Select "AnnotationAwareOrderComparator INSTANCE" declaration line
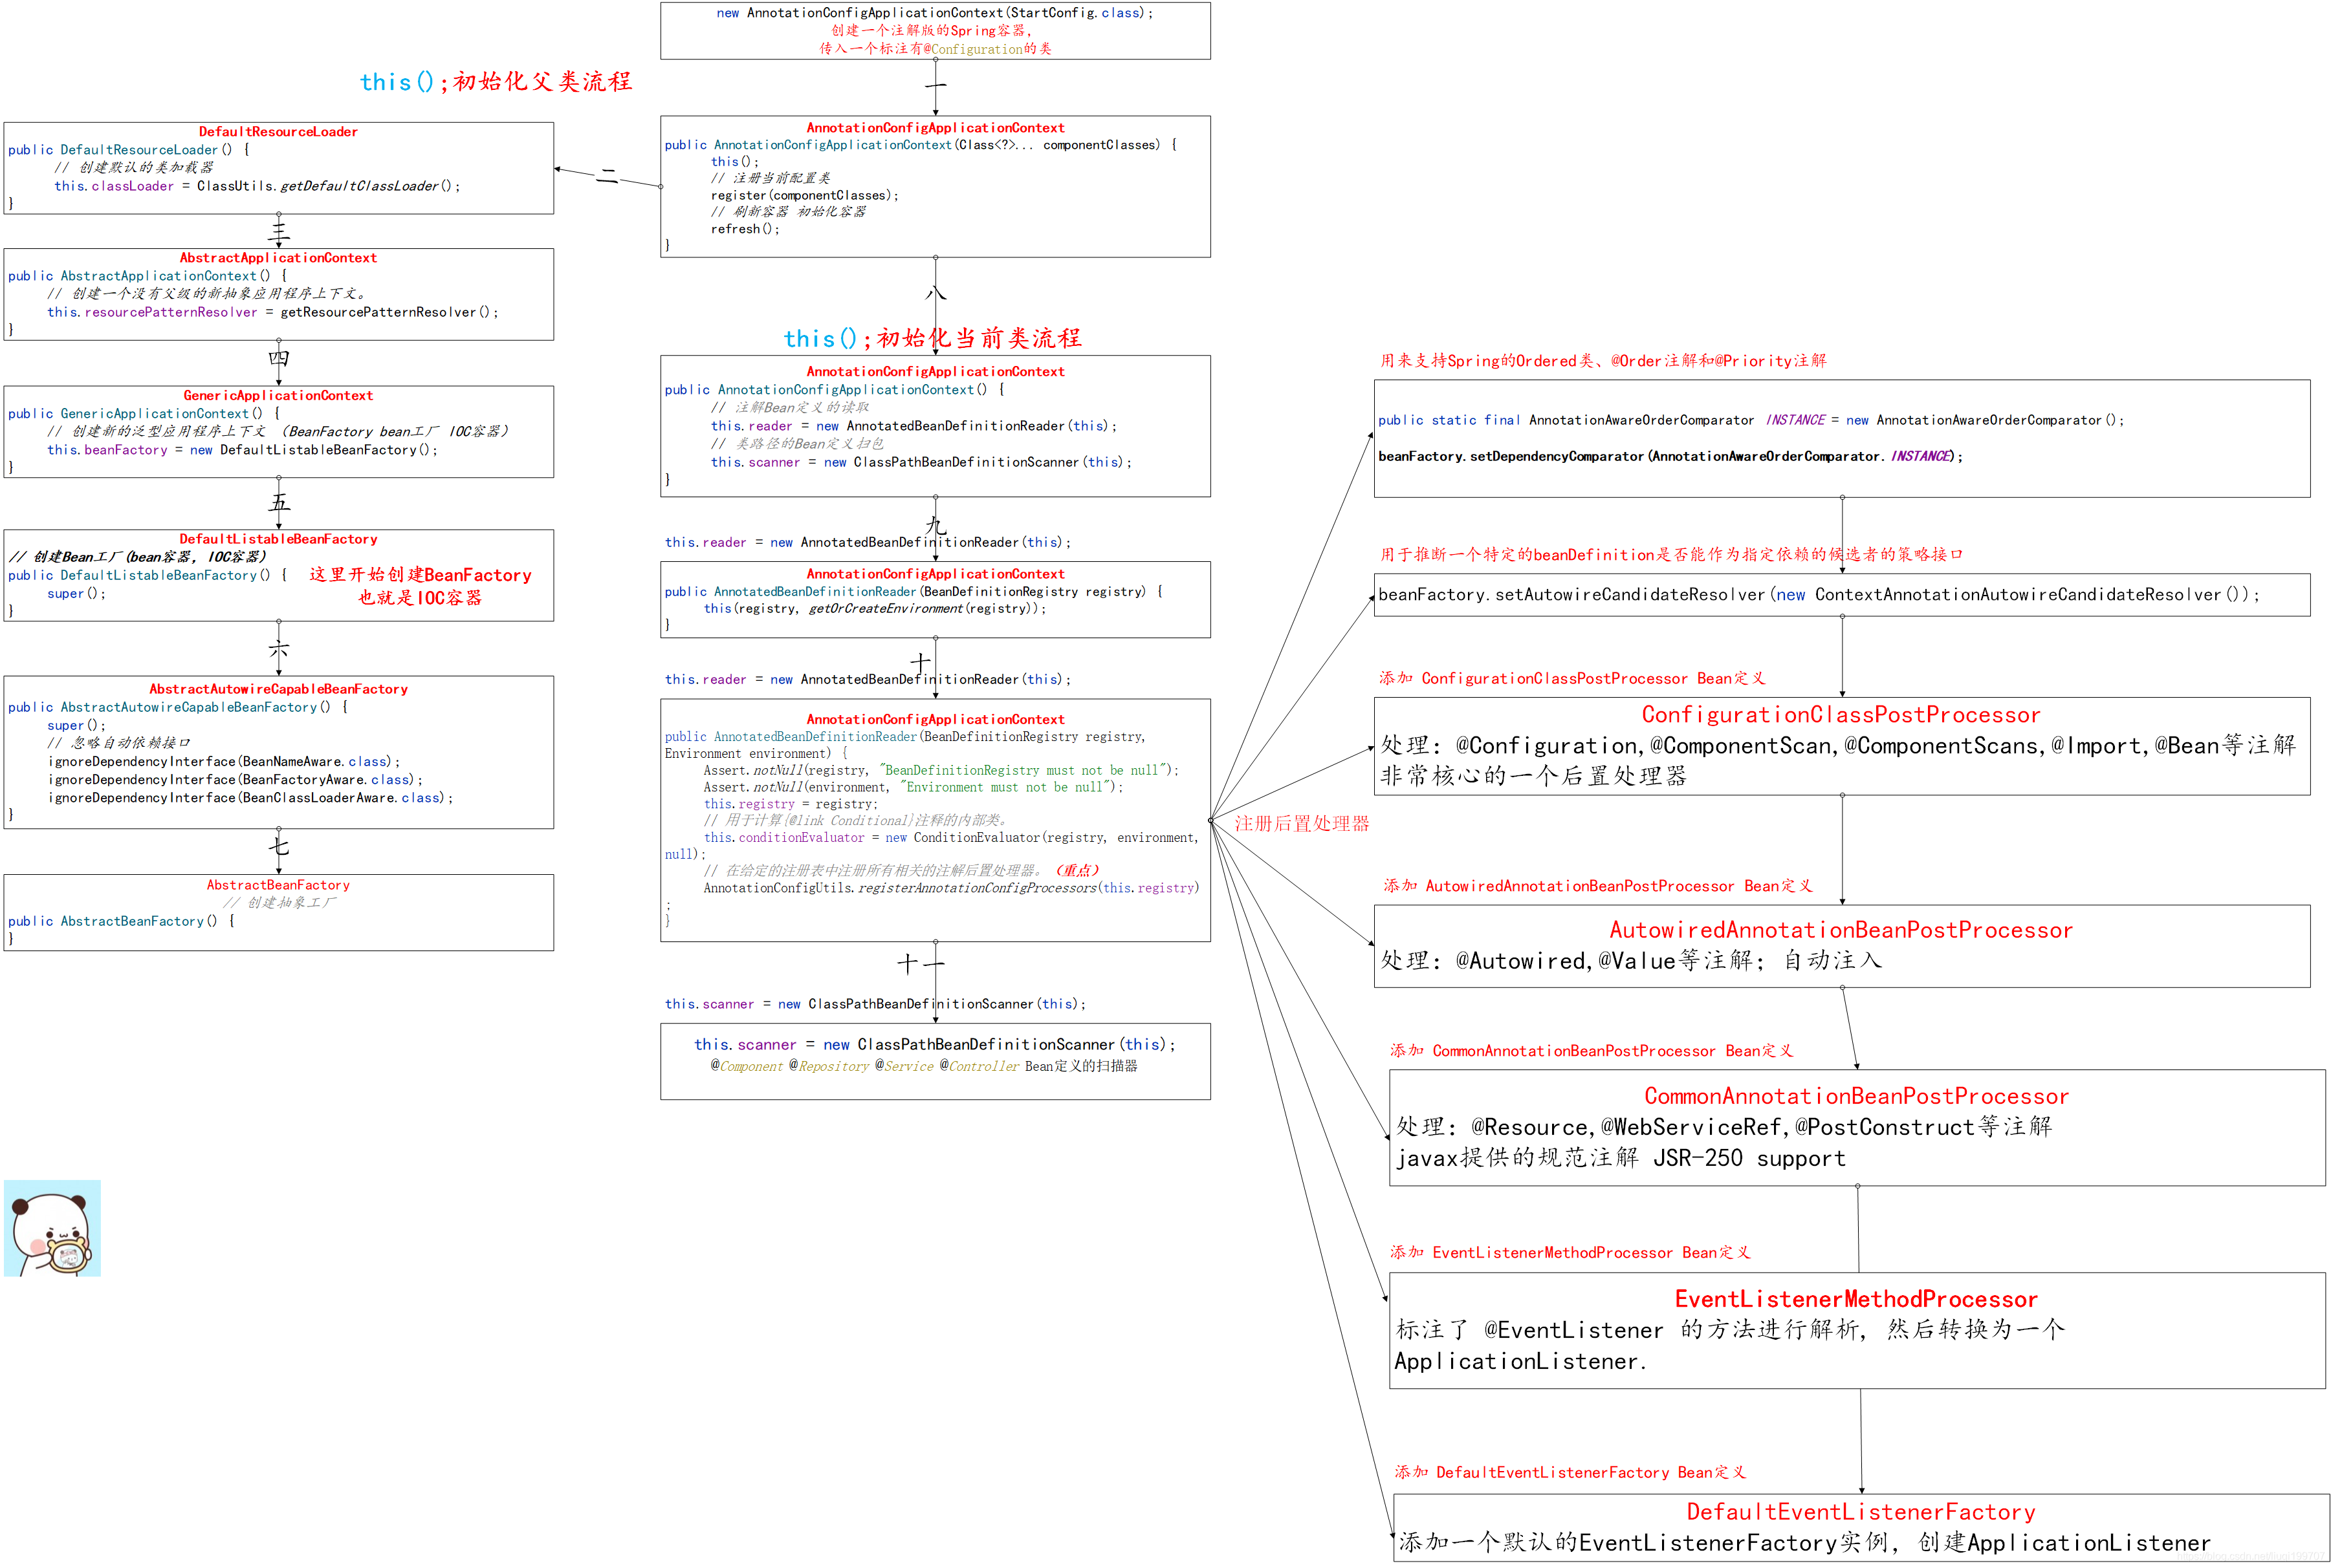 tap(1751, 420)
